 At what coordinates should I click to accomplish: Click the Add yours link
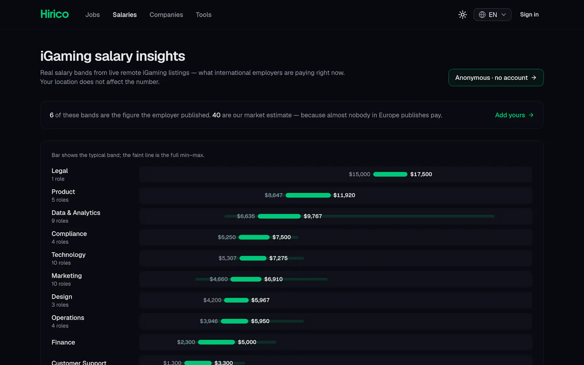click(x=514, y=115)
